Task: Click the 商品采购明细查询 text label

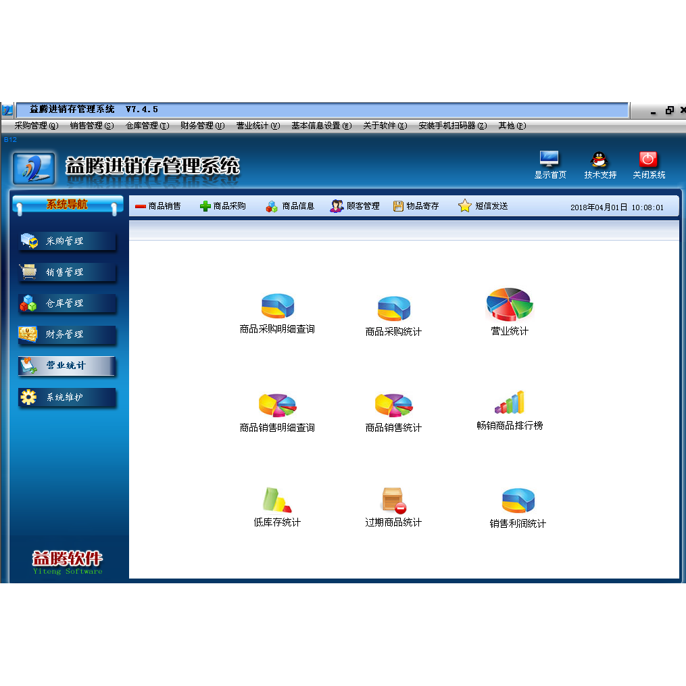Action: point(277,329)
